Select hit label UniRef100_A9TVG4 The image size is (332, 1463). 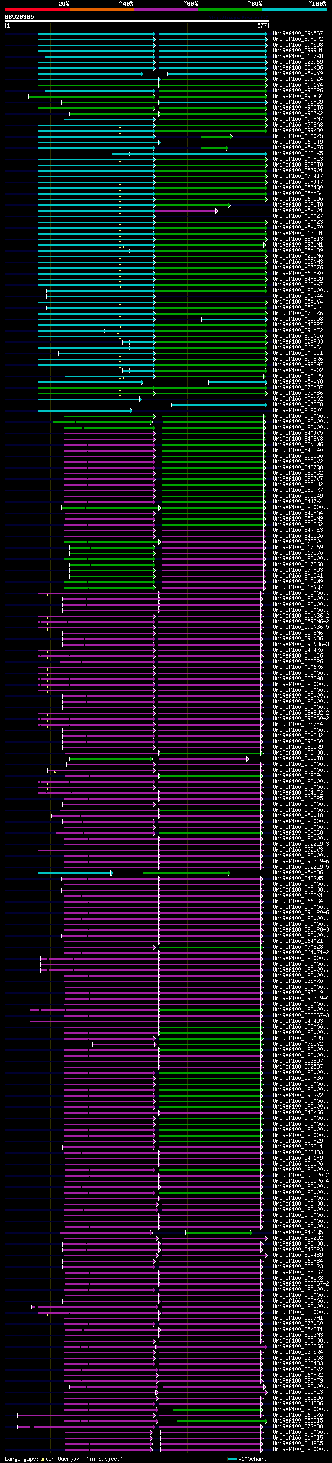click(298, 96)
